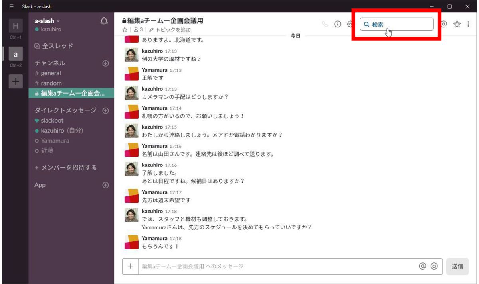
Task: Attach file with plus button
Action: point(130,266)
